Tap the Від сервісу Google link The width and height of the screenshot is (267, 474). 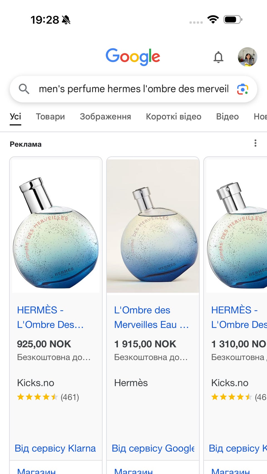[153, 448]
